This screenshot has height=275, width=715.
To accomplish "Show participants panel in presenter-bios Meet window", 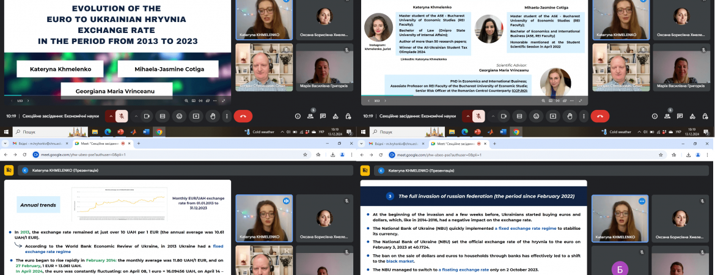I will (x=667, y=116).
